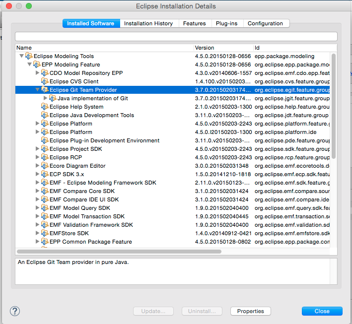Click the Eclipse Java Development Tools icon
The width and height of the screenshot is (352, 324).
tap(45, 115)
